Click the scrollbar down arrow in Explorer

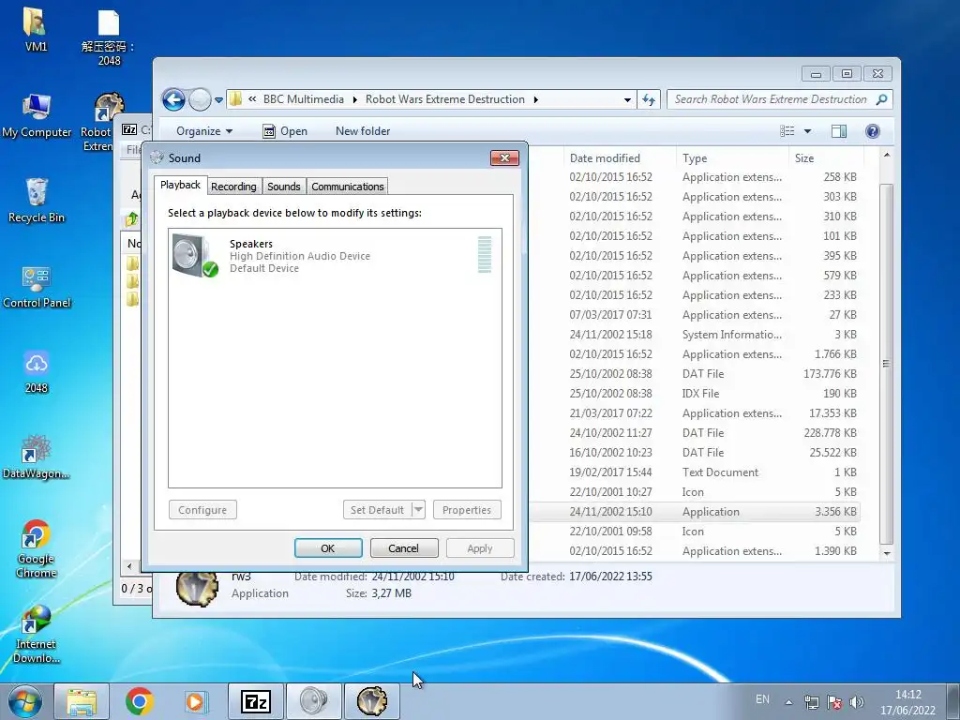click(887, 553)
